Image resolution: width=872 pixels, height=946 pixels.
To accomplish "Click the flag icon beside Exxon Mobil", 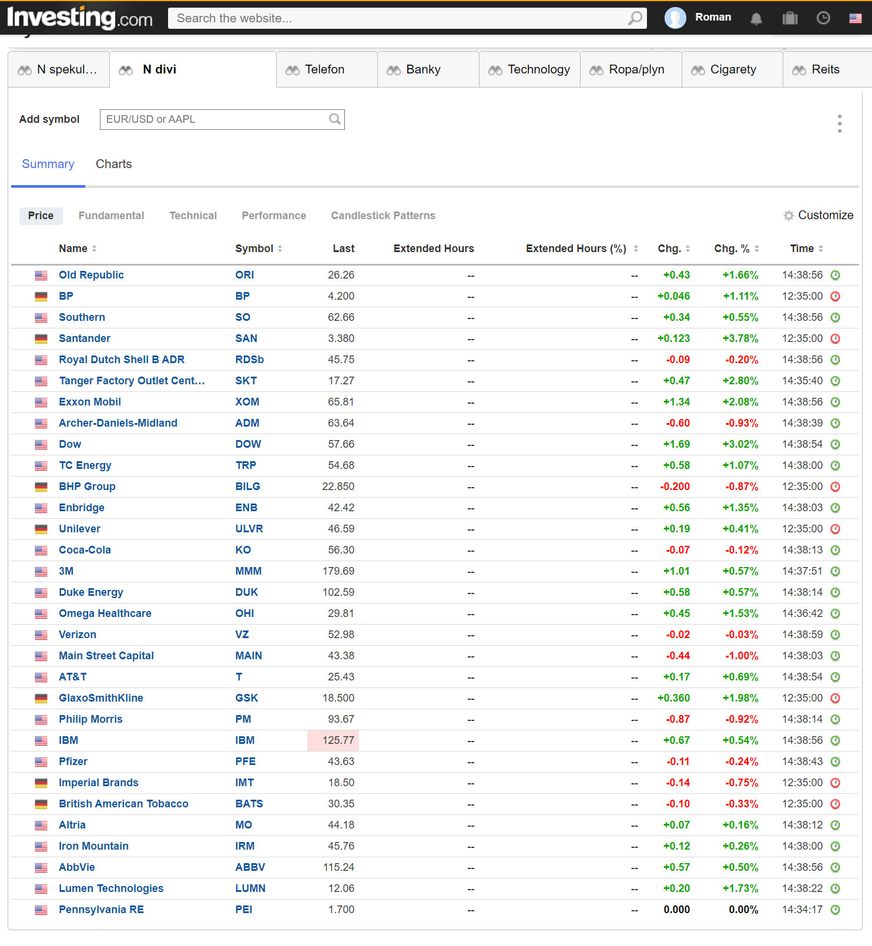I will point(41,402).
